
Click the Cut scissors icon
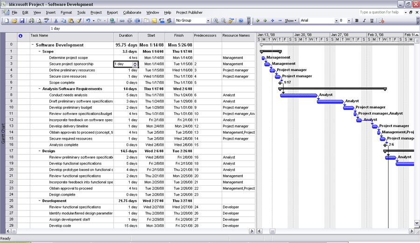[56, 21]
